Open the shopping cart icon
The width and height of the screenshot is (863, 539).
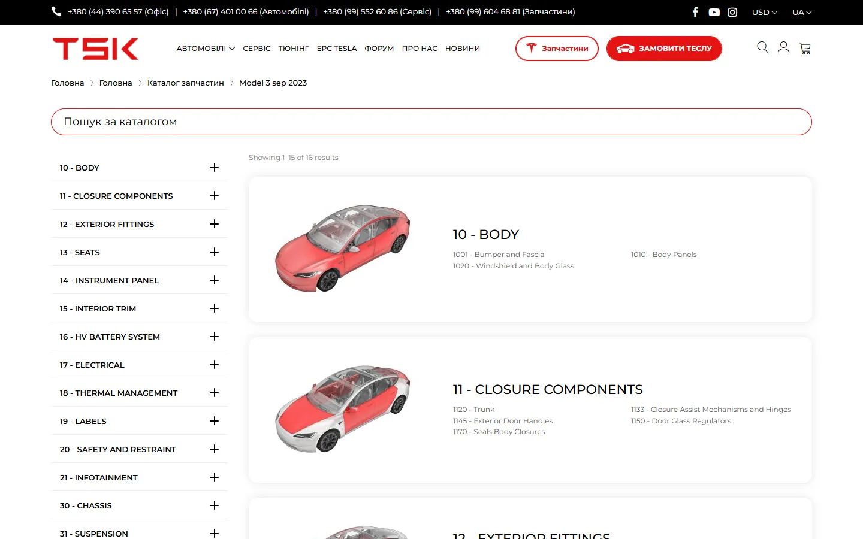[805, 49]
